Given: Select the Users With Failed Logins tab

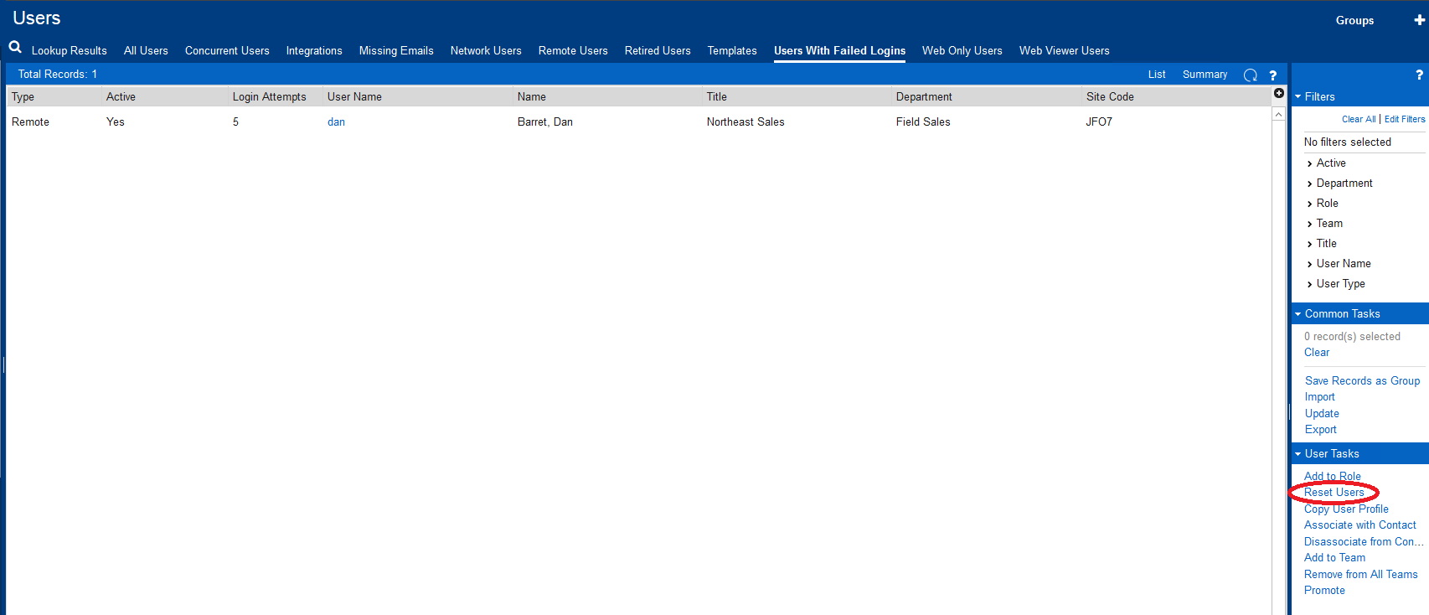Looking at the screenshot, I should pyautogui.click(x=839, y=50).
